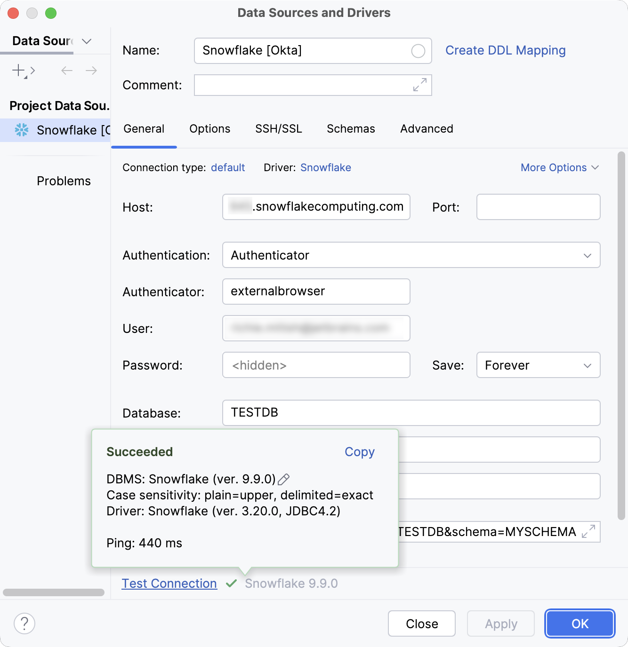This screenshot has height=647, width=628.
Task: Open Create DDL Mapping
Action: (505, 50)
